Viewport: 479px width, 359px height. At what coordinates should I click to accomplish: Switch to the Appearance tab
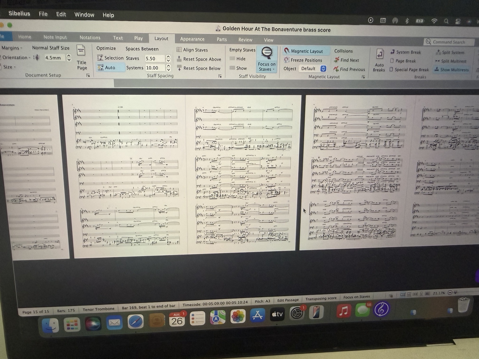(192, 39)
